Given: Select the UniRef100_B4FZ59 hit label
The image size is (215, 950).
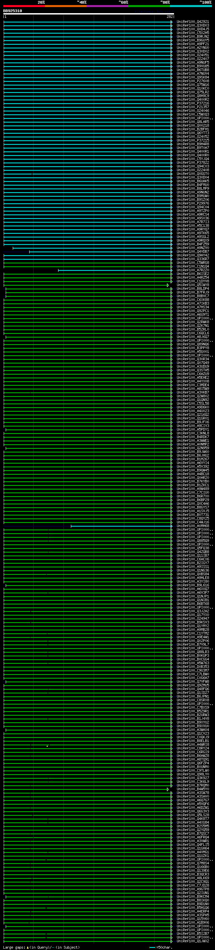Looking at the screenshot, I should [x=193, y=244].
